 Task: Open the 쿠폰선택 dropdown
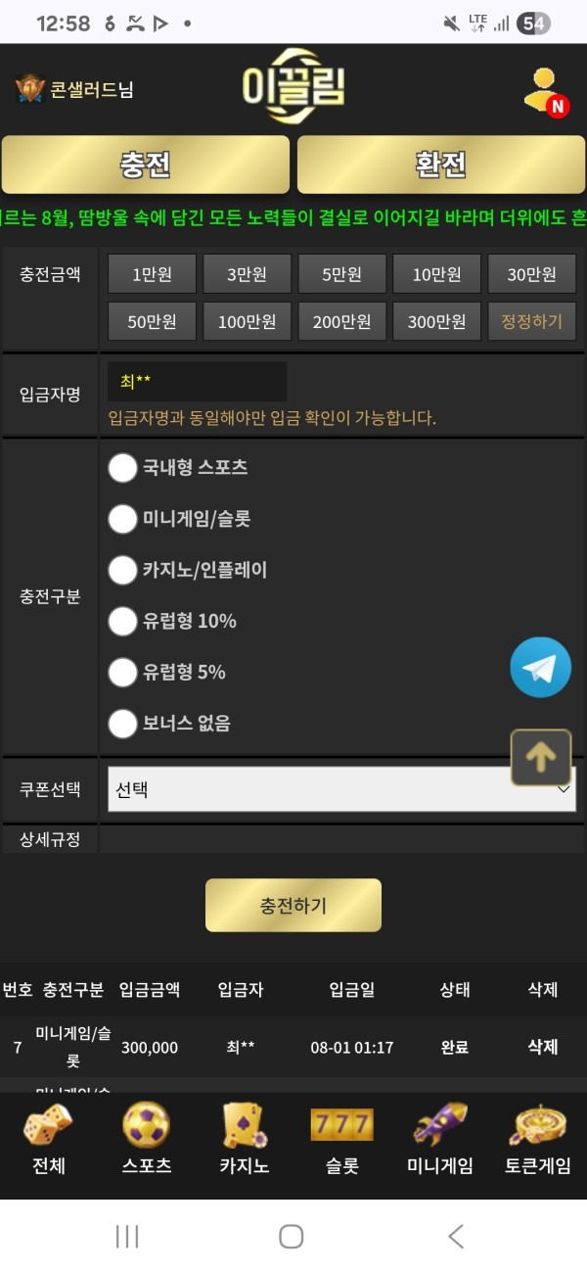pyautogui.click(x=340, y=789)
